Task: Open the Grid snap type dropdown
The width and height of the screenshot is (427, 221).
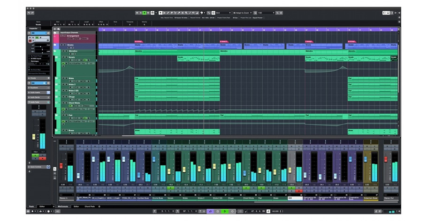Action: click(x=223, y=13)
